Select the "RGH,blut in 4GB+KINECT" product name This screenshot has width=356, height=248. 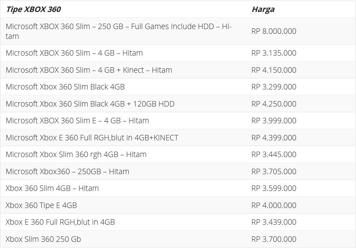92,138
